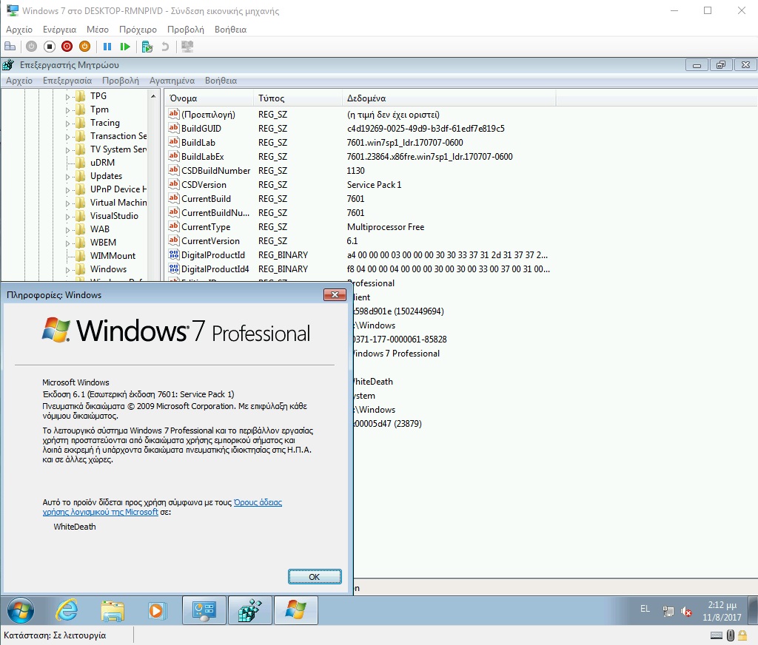Screen dimensions: 758x645
Task: Click the greyed Start VM power icon
Action: click(31, 47)
